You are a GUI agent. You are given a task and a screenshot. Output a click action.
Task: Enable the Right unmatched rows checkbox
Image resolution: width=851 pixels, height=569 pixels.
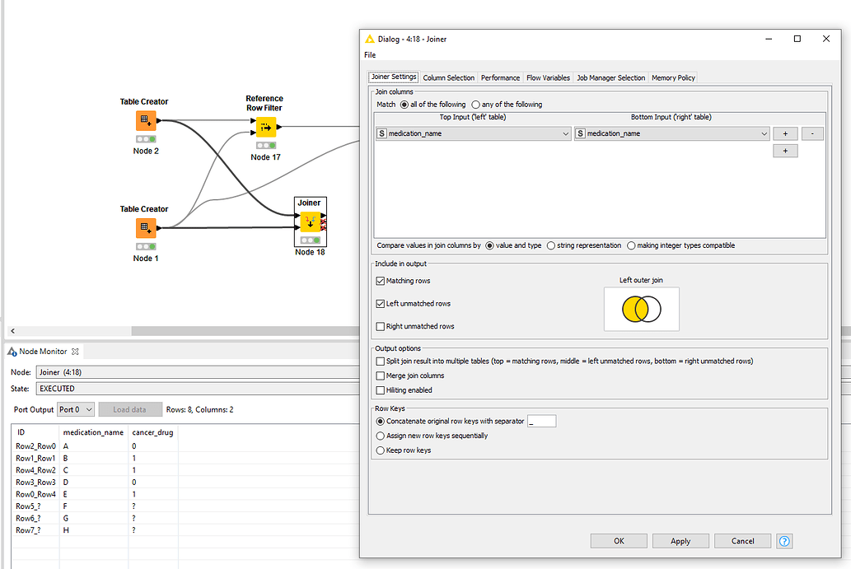tap(380, 326)
